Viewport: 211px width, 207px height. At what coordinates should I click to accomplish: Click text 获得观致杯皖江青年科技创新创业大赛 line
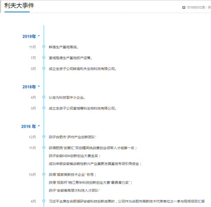[90, 183]
